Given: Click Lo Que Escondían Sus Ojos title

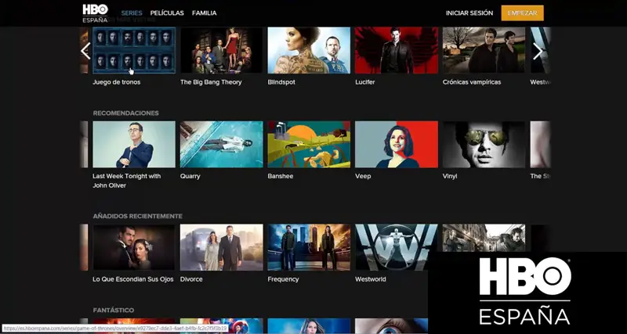Looking at the screenshot, I should coord(133,279).
